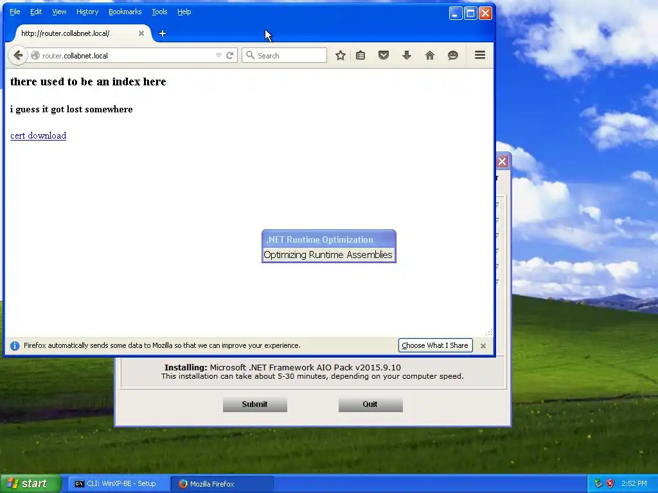Click Quit in the installer window

pyautogui.click(x=371, y=404)
